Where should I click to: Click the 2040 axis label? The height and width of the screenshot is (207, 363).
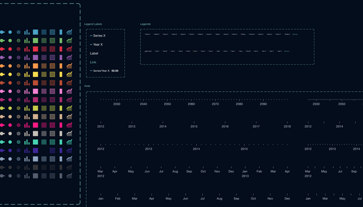[x=143, y=104]
